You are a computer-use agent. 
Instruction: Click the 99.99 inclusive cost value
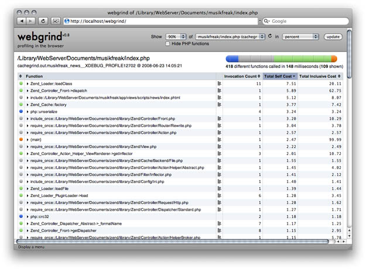[335, 140]
